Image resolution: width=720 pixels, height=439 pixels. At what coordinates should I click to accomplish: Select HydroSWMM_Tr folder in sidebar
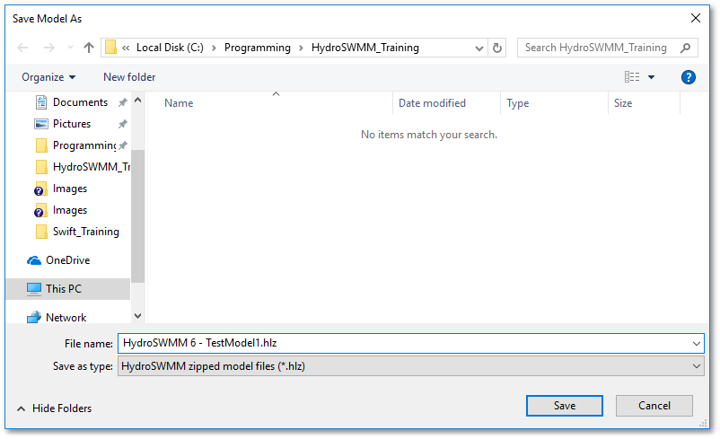pyautogui.click(x=92, y=167)
